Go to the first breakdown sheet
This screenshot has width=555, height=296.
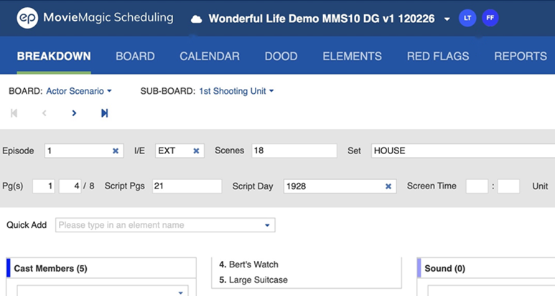coord(14,113)
